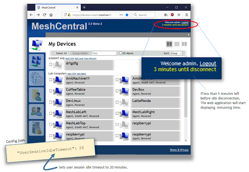Click the browser back arrow
Viewport: 249px width, 172px height.
[32, 15]
